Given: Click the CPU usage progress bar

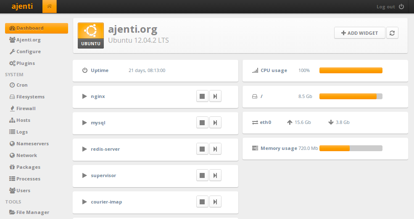Looking at the screenshot, I should [x=351, y=70].
